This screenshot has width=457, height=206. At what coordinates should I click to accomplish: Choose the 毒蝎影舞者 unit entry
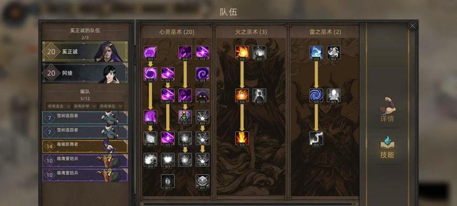[x=85, y=146]
